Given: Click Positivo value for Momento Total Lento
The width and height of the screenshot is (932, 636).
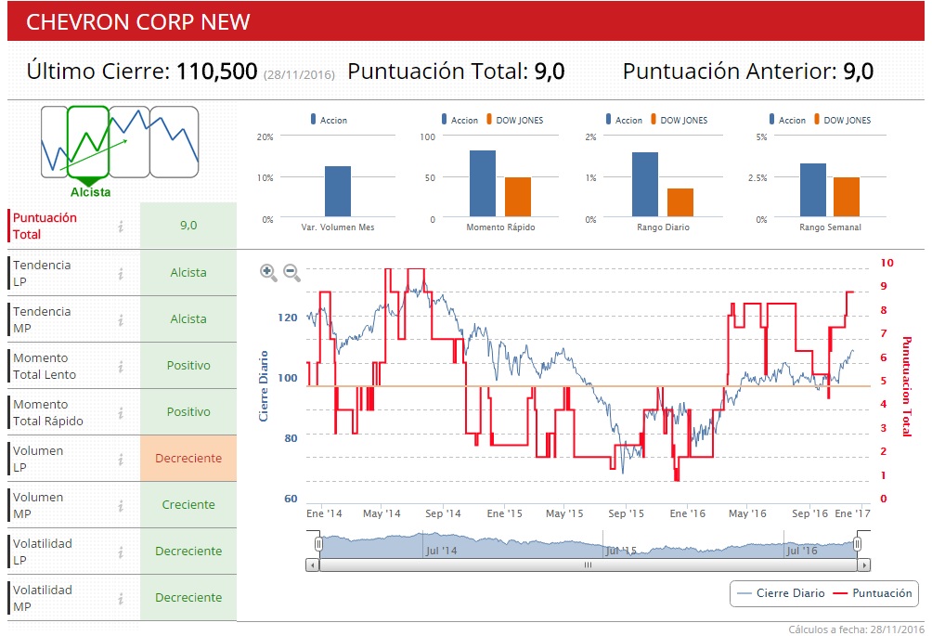Looking at the screenshot, I should [x=188, y=366].
